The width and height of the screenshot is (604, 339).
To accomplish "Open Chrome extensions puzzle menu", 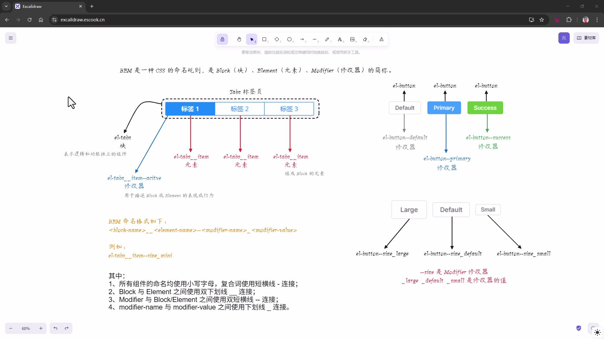I will click(569, 20).
